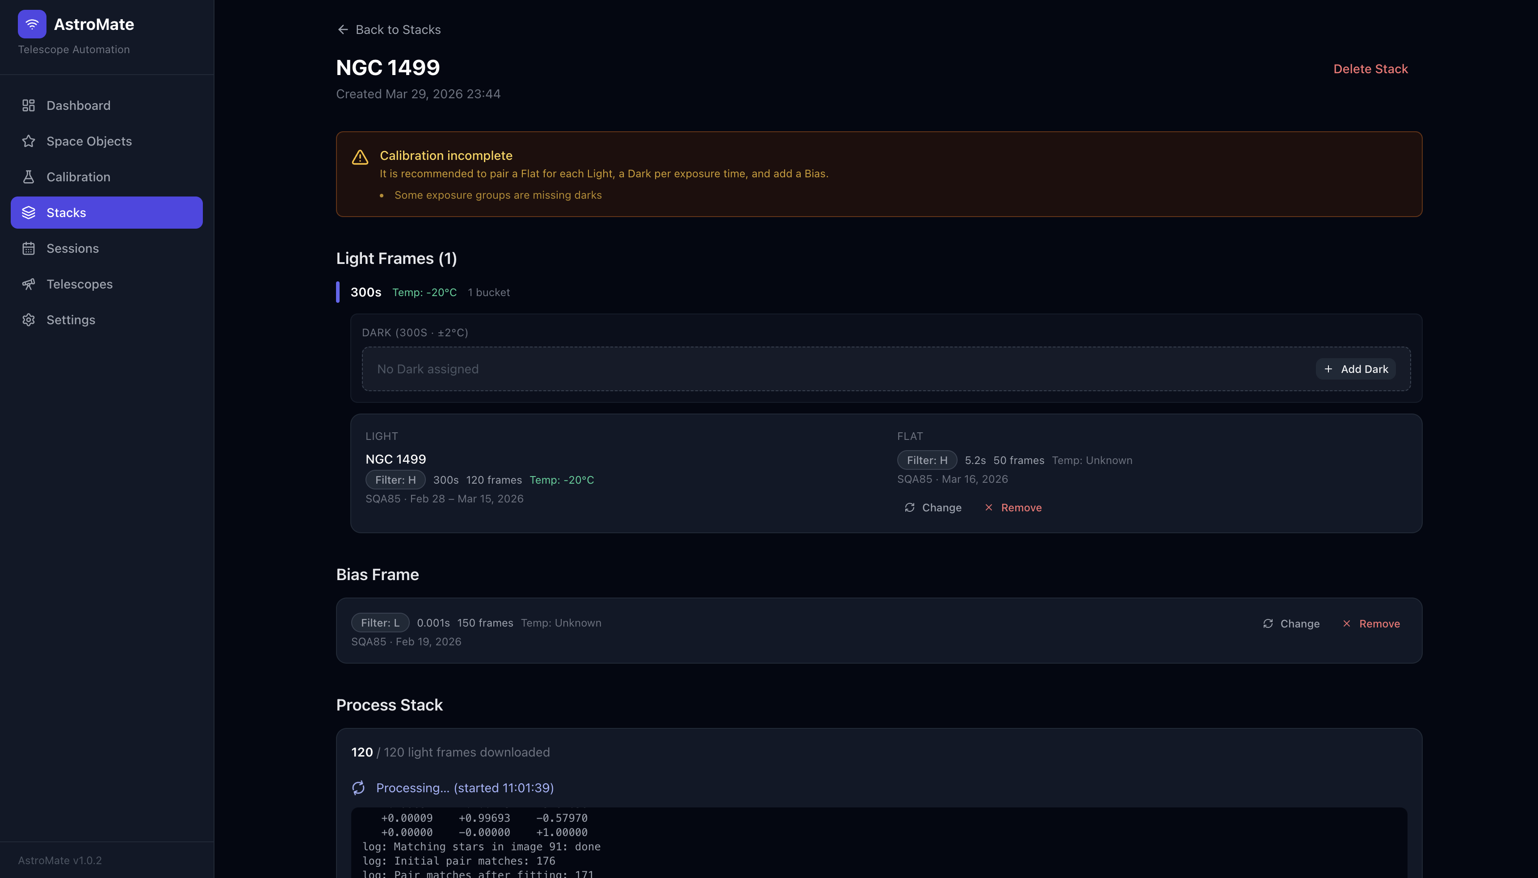Go to the Calibration page
The image size is (1538, 878).
(x=78, y=177)
